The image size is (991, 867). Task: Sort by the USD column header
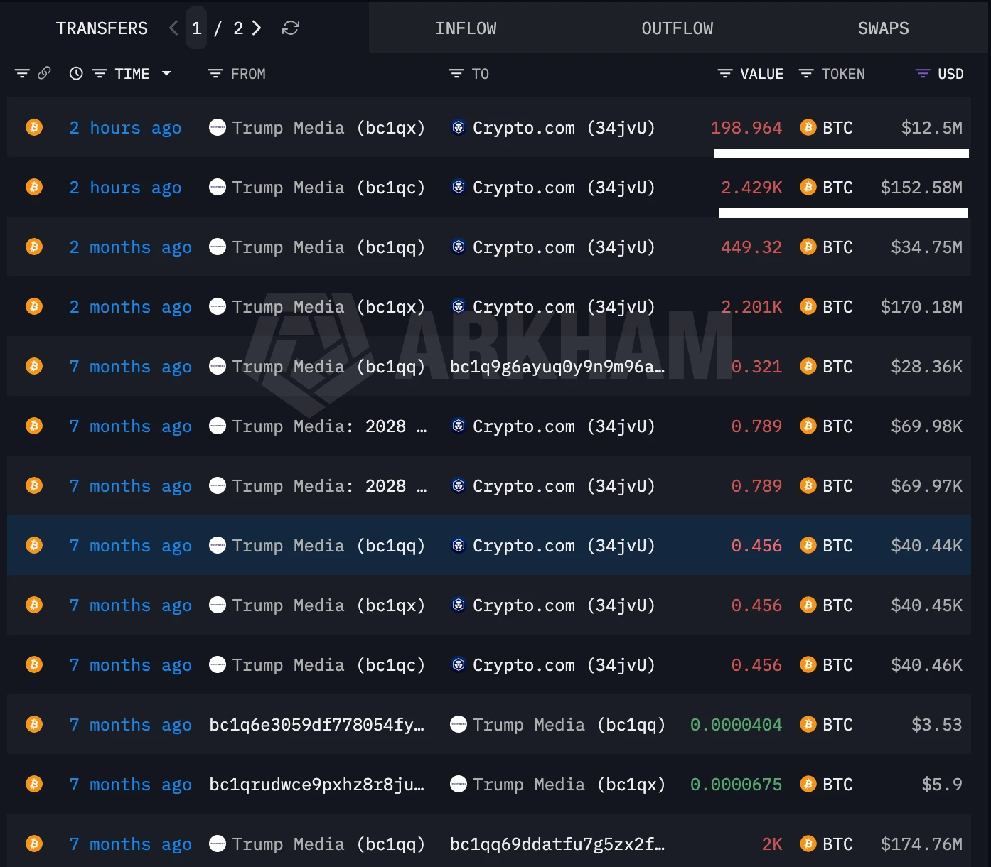pos(950,74)
